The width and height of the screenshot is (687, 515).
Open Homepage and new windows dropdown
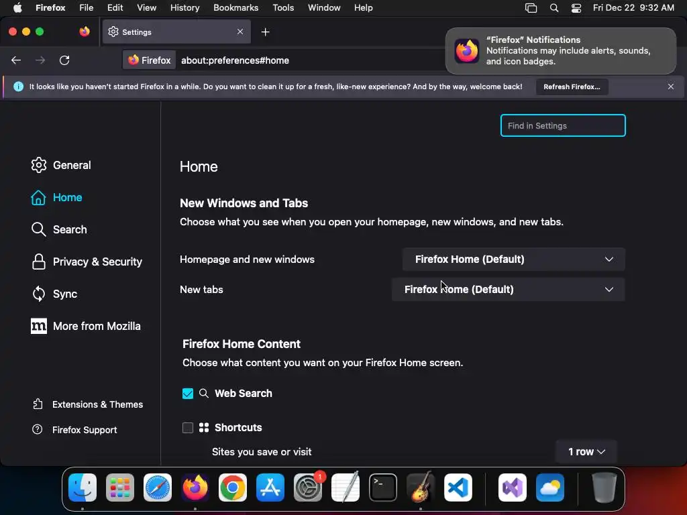point(513,260)
